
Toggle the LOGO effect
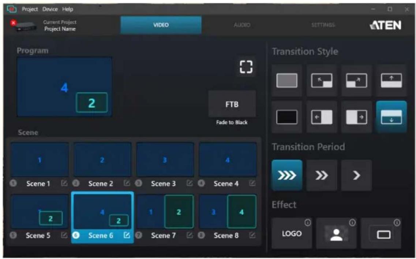click(x=292, y=233)
